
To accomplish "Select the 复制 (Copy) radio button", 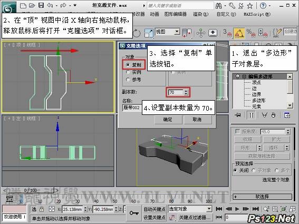I will [x=128, y=65].
